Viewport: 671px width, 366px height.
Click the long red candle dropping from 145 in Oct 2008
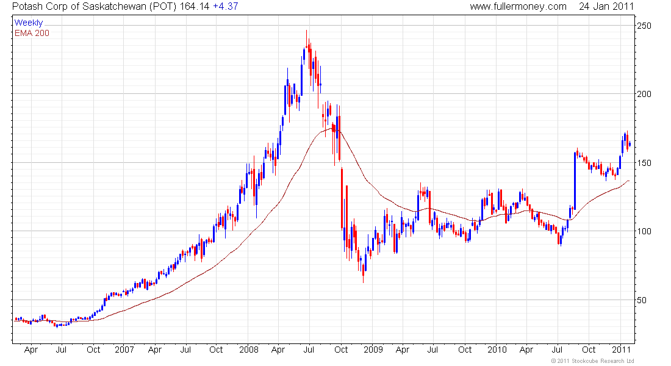[342, 199]
